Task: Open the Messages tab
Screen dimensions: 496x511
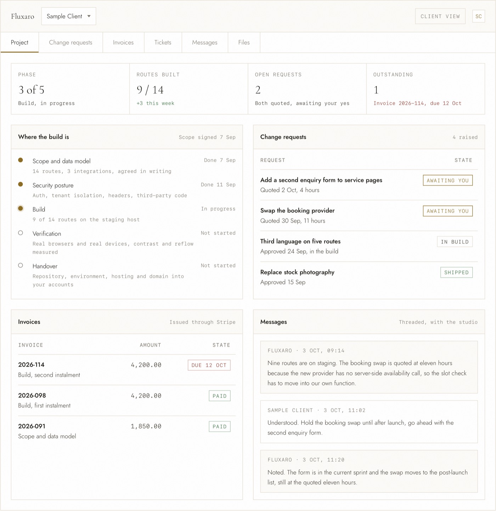Action: pos(205,42)
